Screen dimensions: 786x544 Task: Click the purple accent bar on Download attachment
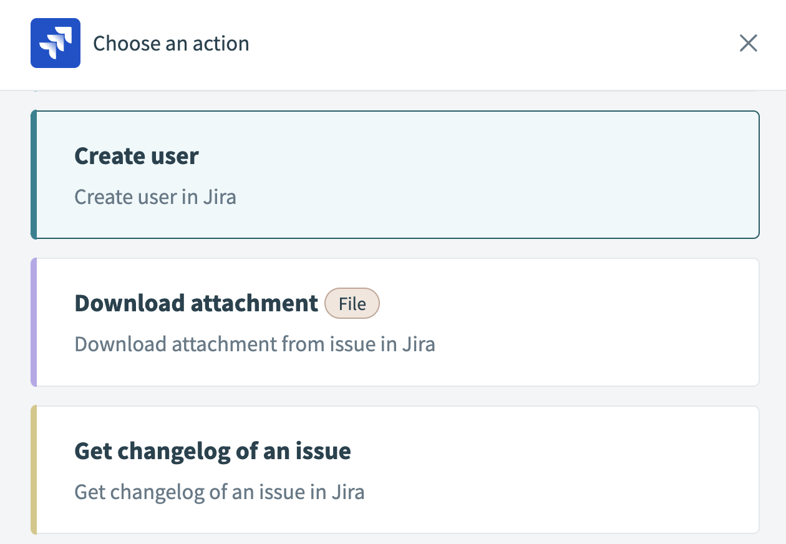34,322
